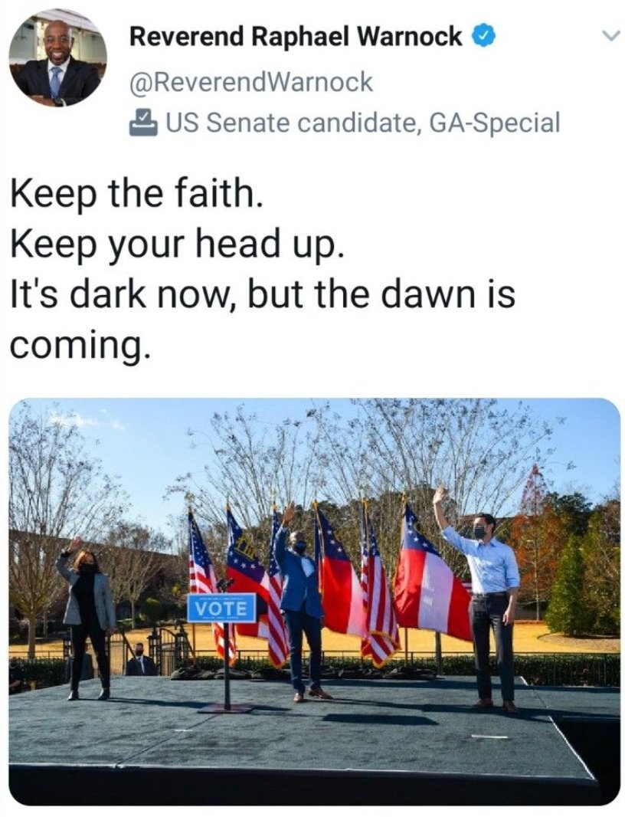Click the ballot box election label icon
Viewport: 625px width, 817px height.
click(144, 123)
